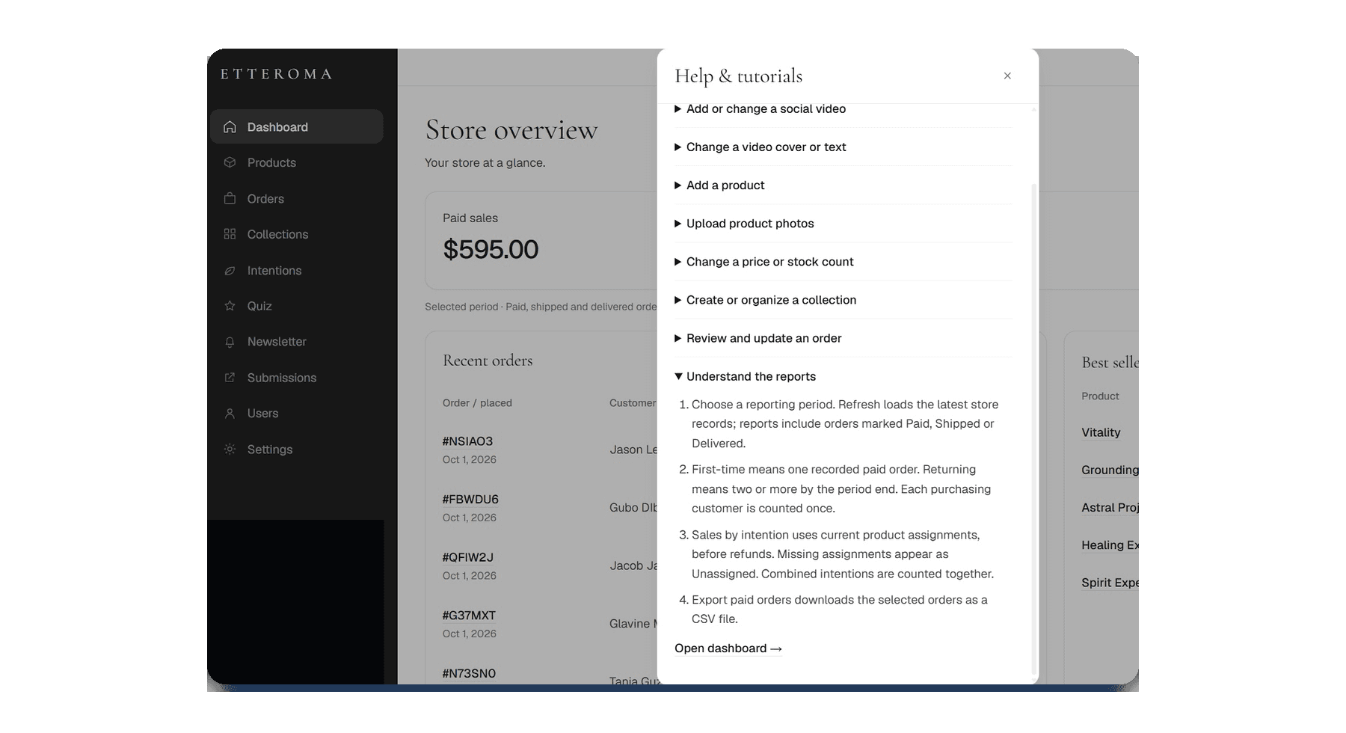This screenshot has height=733, width=1346.
Task: Open the Orders menu item
Action: [x=297, y=199]
